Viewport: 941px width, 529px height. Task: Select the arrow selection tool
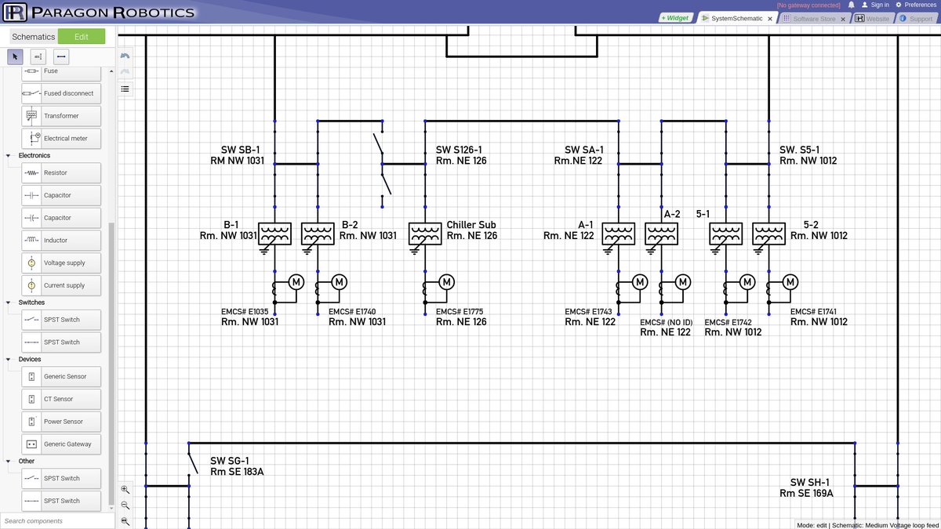pyautogui.click(x=14, y=56)
